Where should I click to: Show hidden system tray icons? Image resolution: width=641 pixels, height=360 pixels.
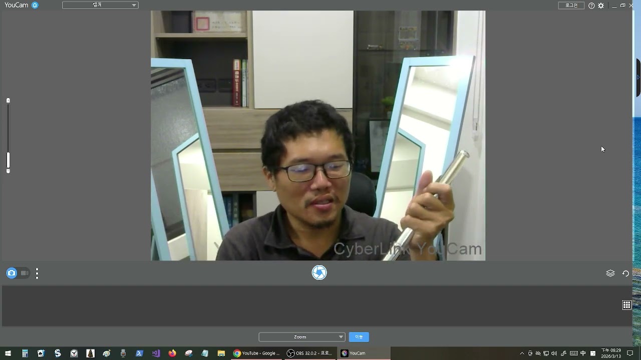pyautogui.click(x=522, y=353)
